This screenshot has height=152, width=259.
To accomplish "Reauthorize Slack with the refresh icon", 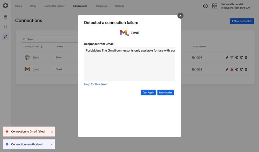I will click(x=241, y=58).
